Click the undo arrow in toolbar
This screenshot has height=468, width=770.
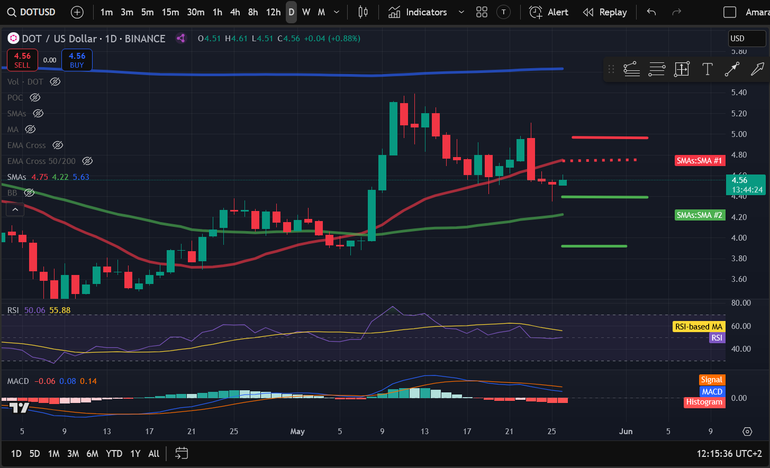[x=651, y=12]
